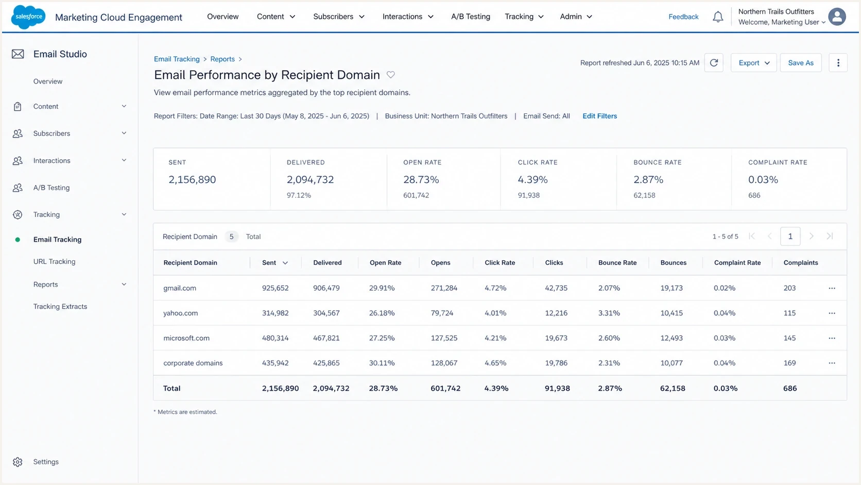Open the Marketing User account dropdown

(x=782, y=22)
